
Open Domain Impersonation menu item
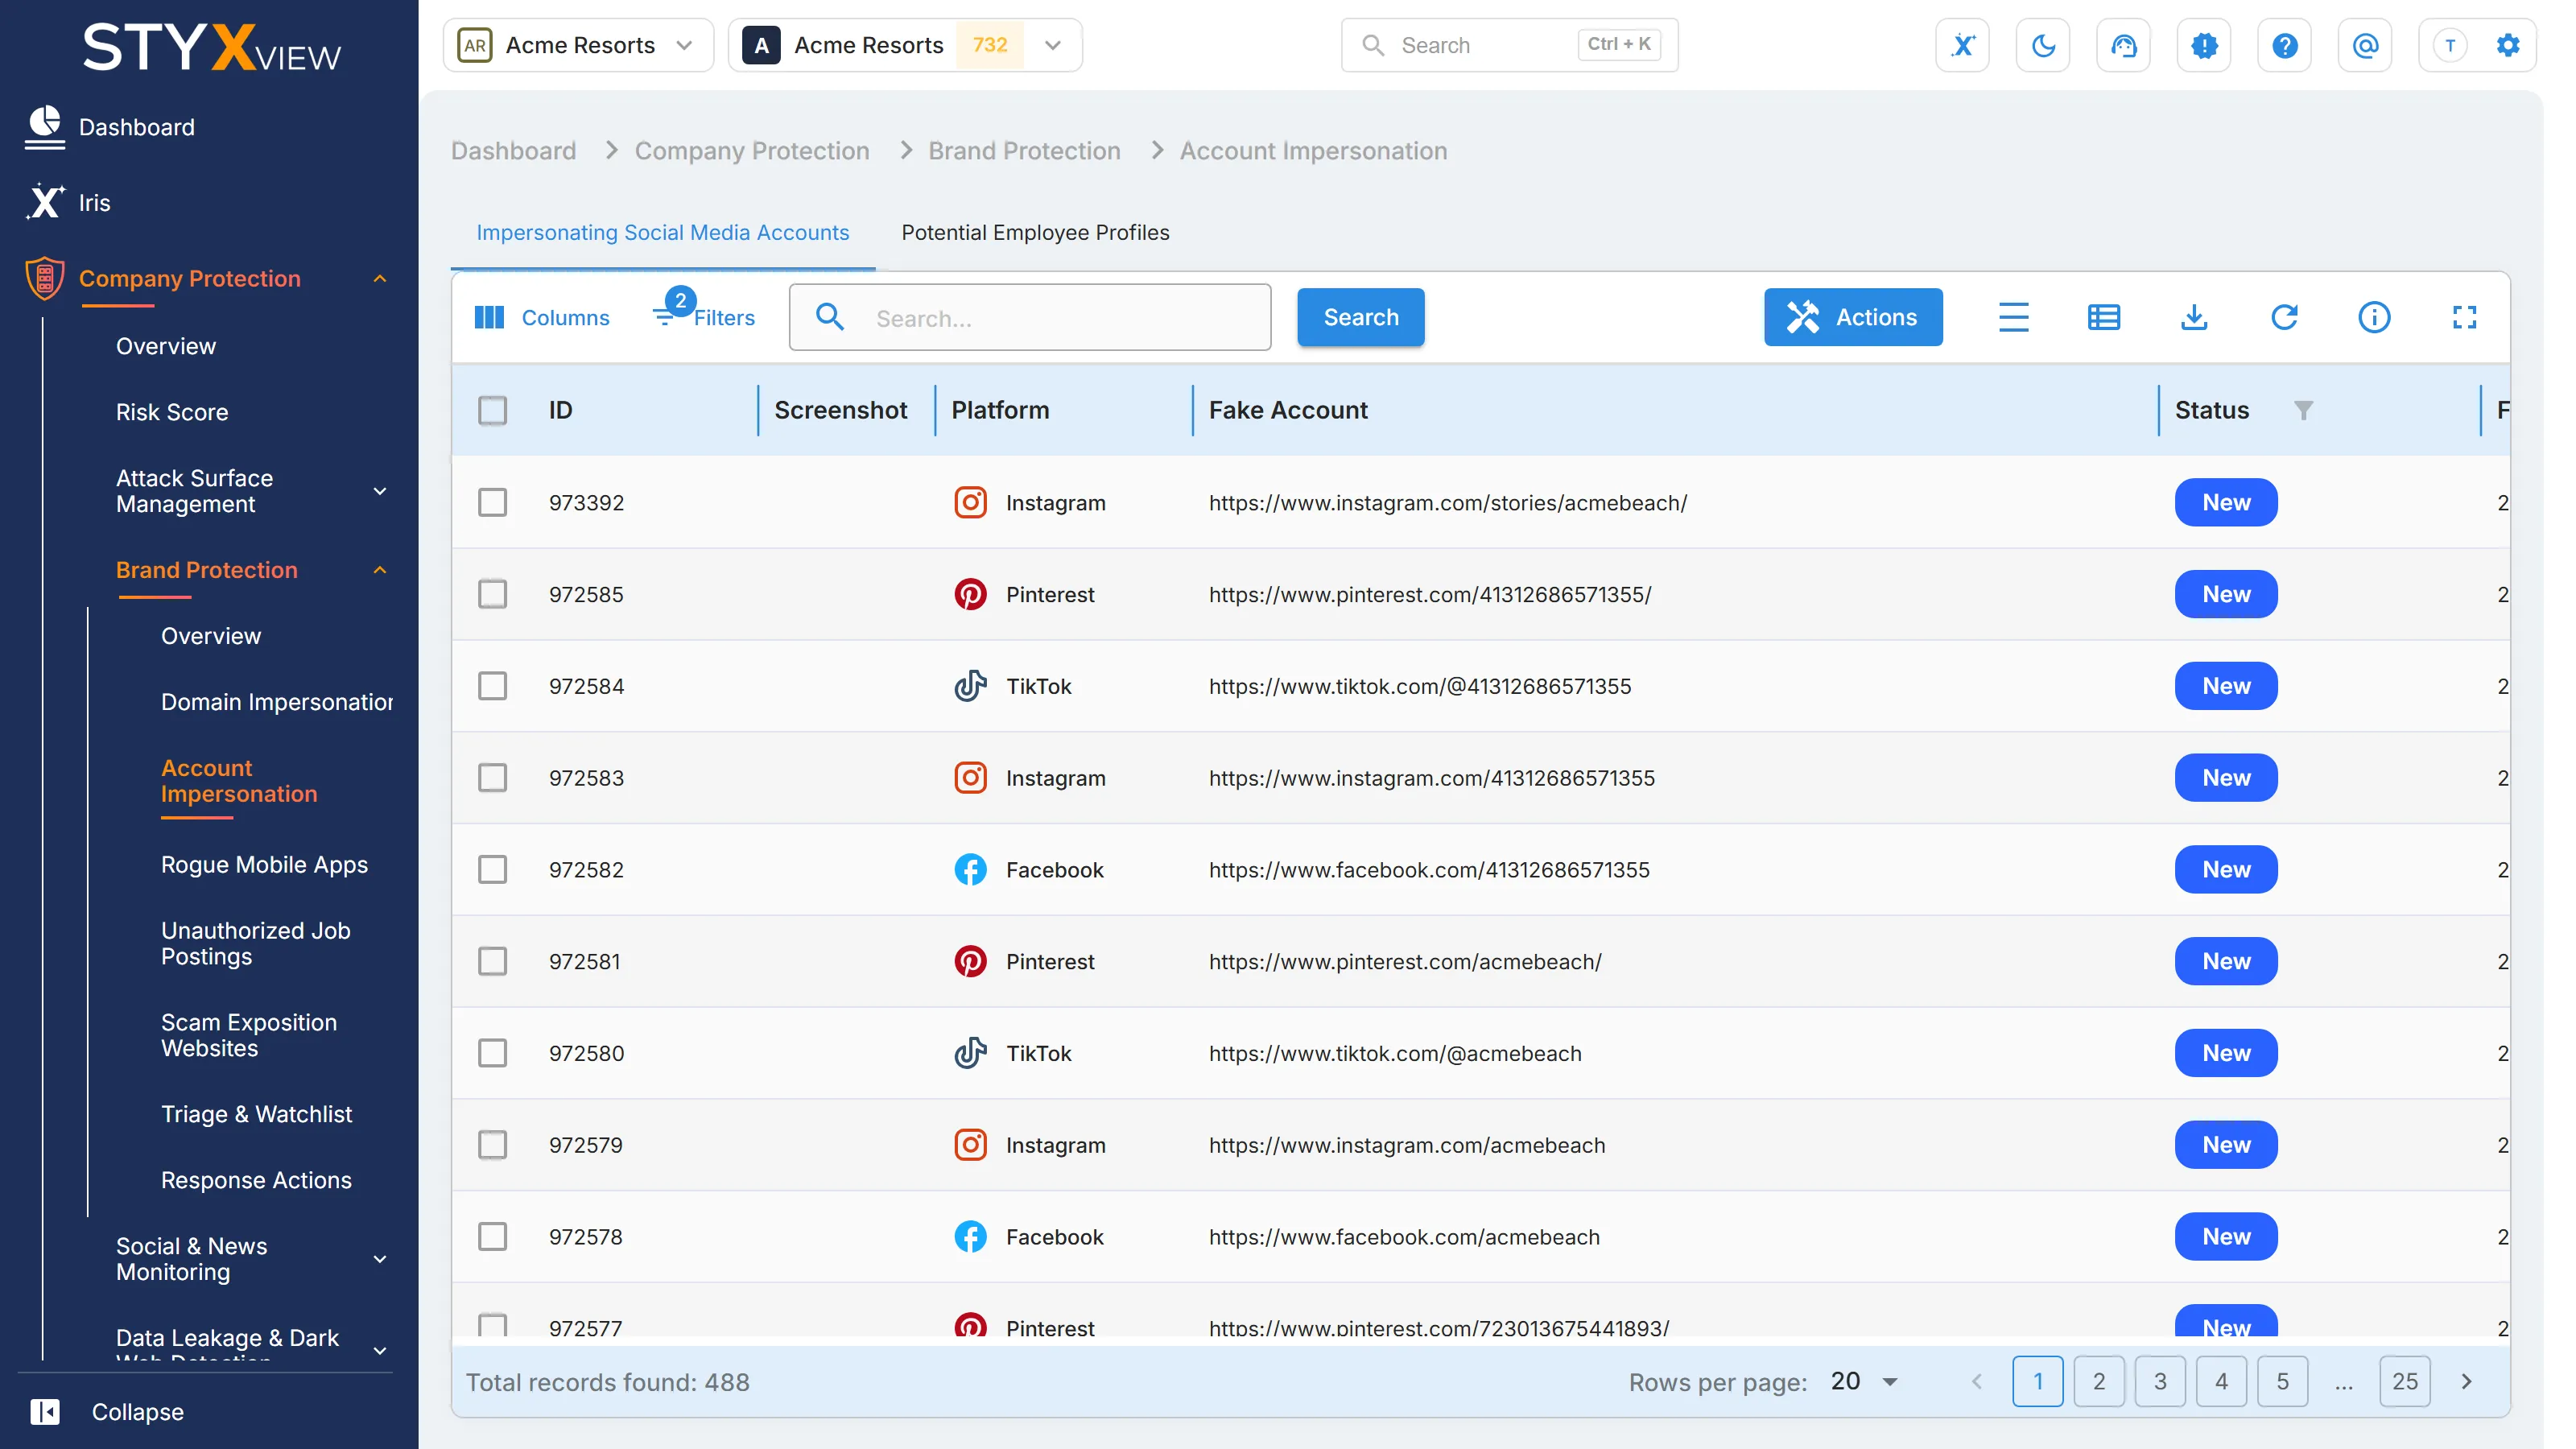click(x=276, y=702)
